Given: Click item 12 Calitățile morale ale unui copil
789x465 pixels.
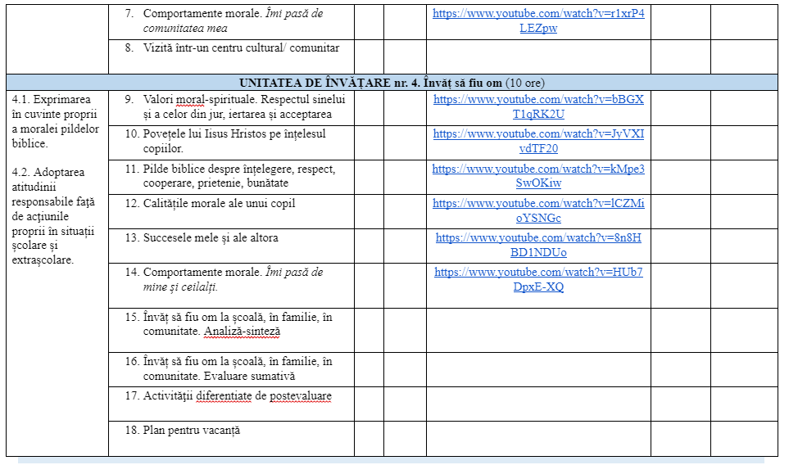Looking at the screenshot, I should 219,203.
